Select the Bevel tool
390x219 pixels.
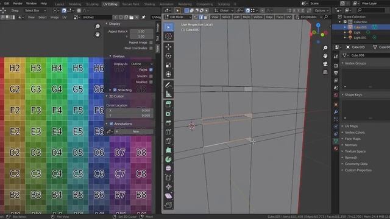pos(168,123)
